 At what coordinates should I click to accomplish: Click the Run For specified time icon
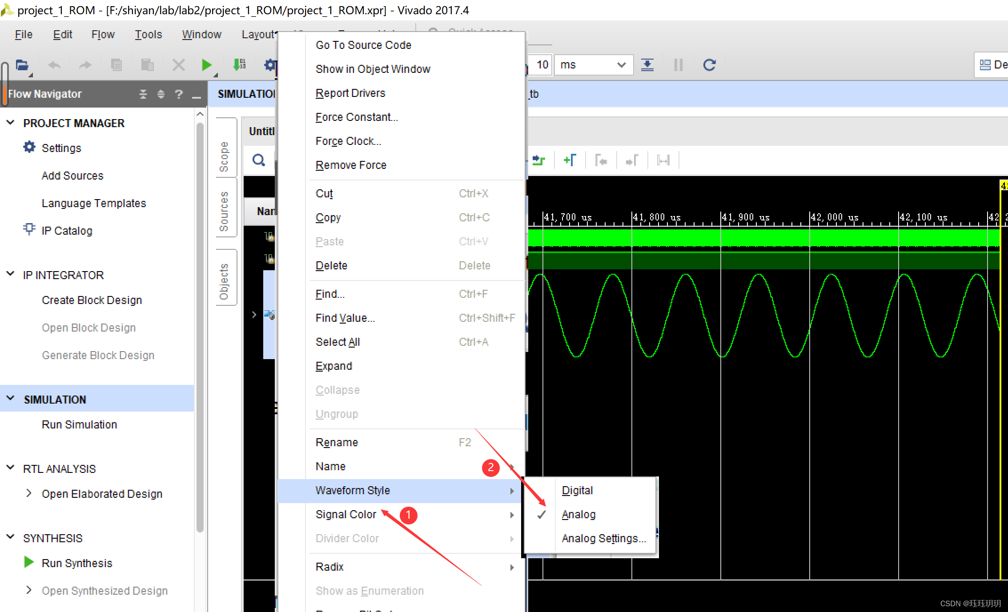click(x=647, y=65)
